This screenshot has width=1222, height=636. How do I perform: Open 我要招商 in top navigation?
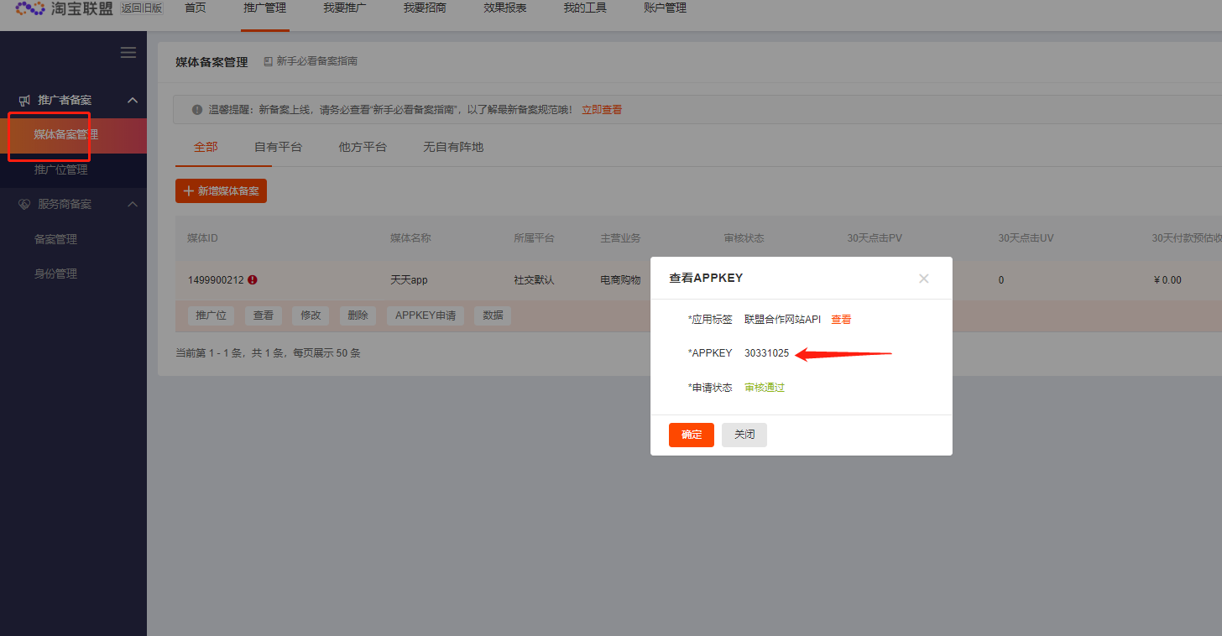[x=425, y=8]
